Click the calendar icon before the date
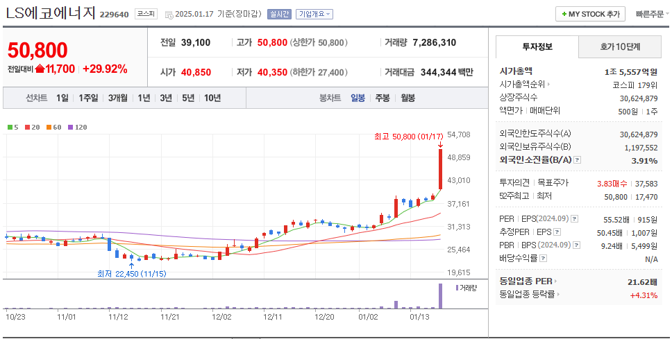Screen dimensions: 672x339 169,14
